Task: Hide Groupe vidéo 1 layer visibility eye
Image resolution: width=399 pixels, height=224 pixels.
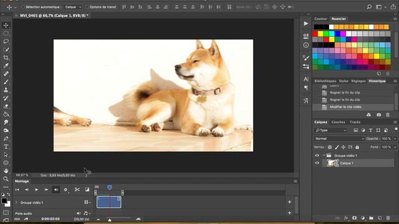Action: point(317,156)
